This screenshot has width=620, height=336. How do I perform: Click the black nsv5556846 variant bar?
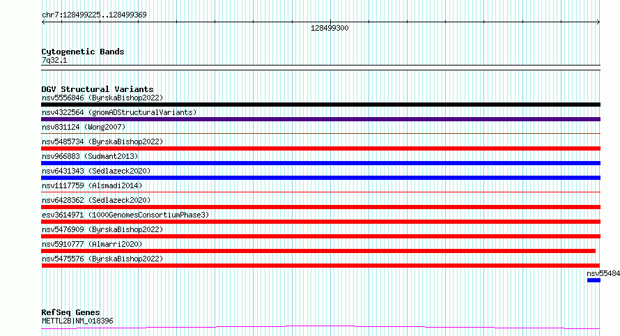[x=320, y=105]
